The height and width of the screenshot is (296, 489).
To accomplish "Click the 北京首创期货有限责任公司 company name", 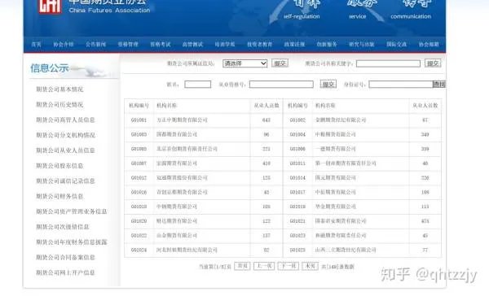I will pyautogui.click(x=187, y=149).
